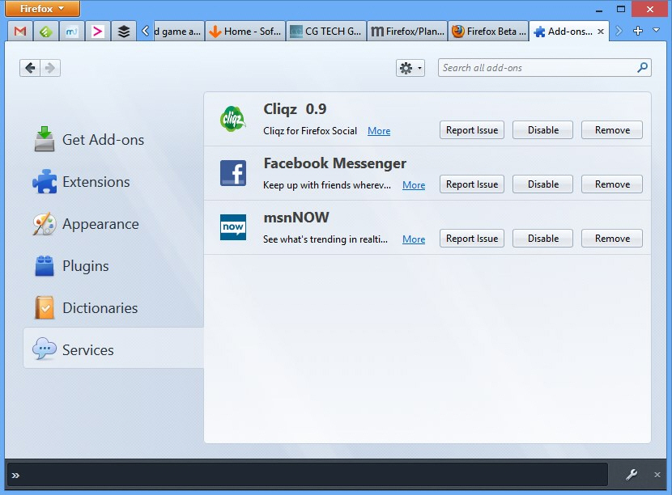
Task: Switch to the 'Firefox/Plan...' tab
Action: (407, 32)
